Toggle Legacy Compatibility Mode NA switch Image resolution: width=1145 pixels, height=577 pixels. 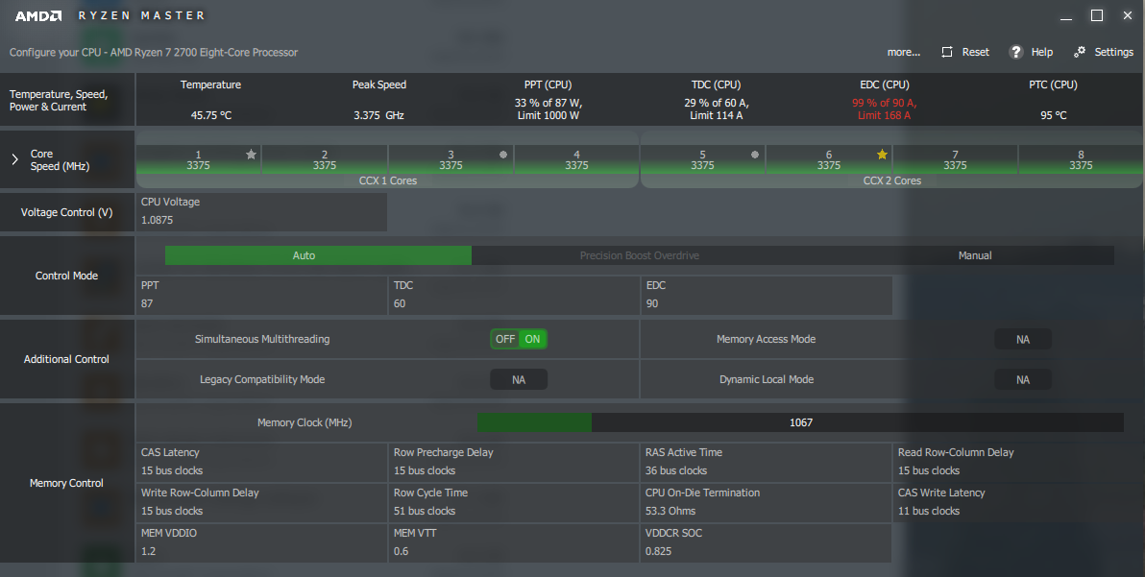(519, 379)
